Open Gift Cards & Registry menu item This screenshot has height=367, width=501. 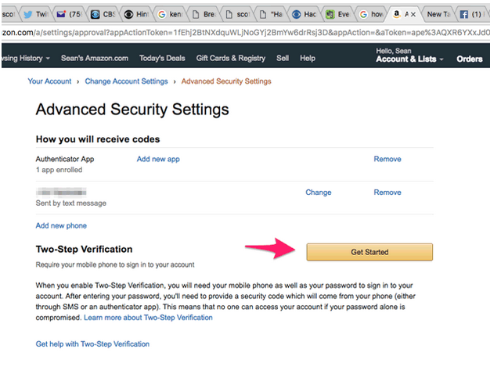pyautogui.click(x=231, y=59)
